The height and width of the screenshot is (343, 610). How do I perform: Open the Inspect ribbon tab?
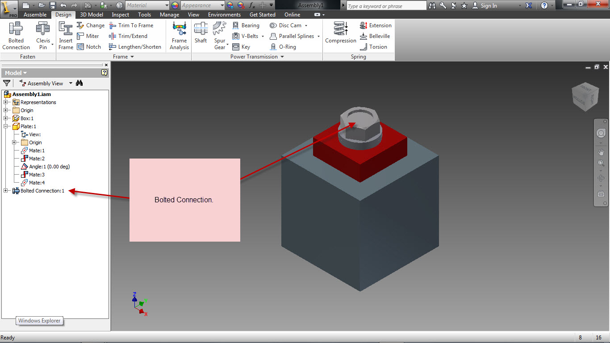(x=120, y=14)
